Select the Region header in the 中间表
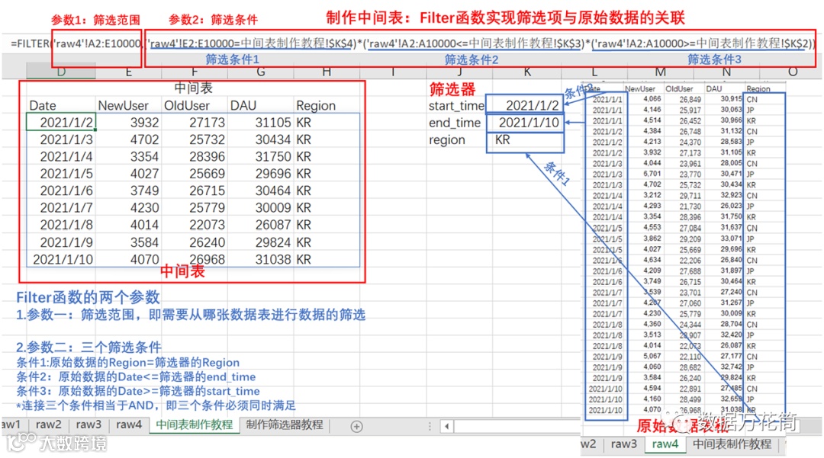The height and width of the screenshot is (458, 824). click(315, 105)
